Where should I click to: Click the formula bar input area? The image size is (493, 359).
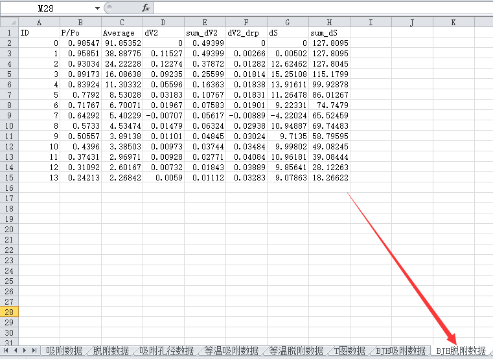[x=323, y=8]
